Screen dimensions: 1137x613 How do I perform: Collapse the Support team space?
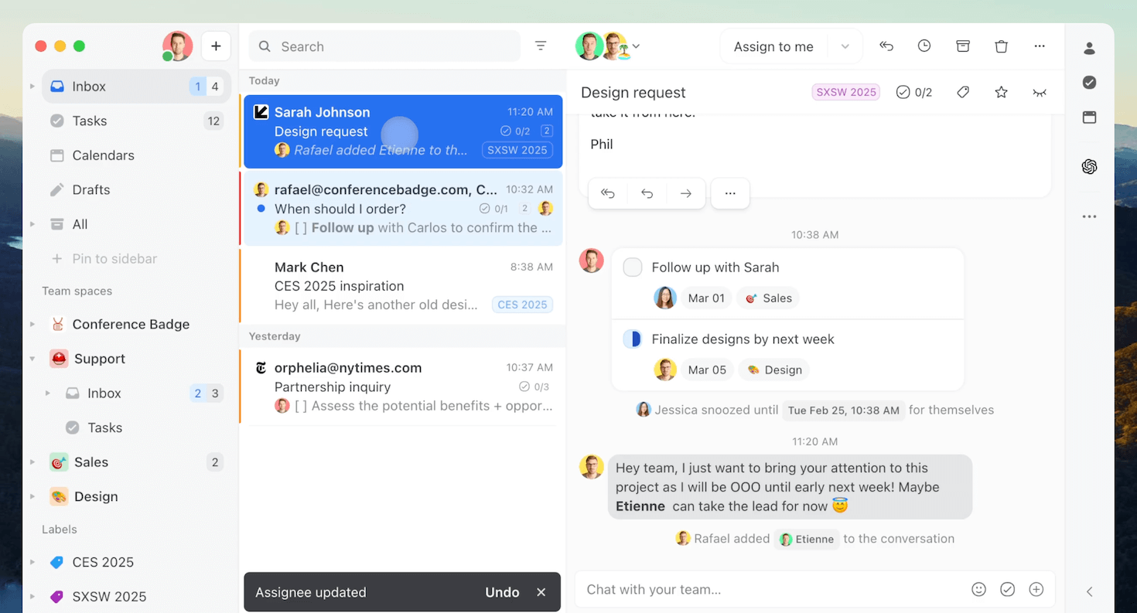(32, 359)
